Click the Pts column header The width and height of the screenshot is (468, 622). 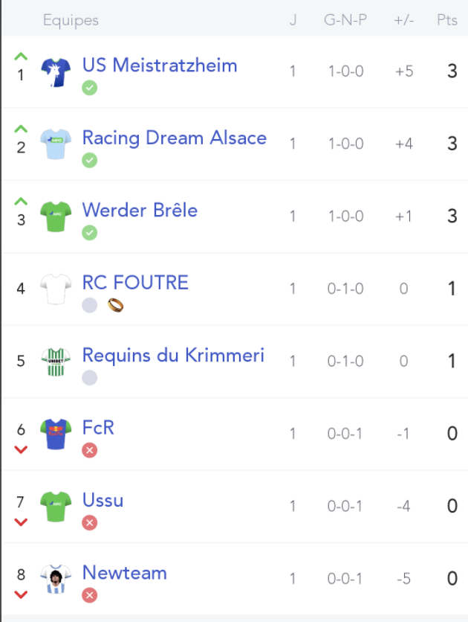[x=447, y=20]
